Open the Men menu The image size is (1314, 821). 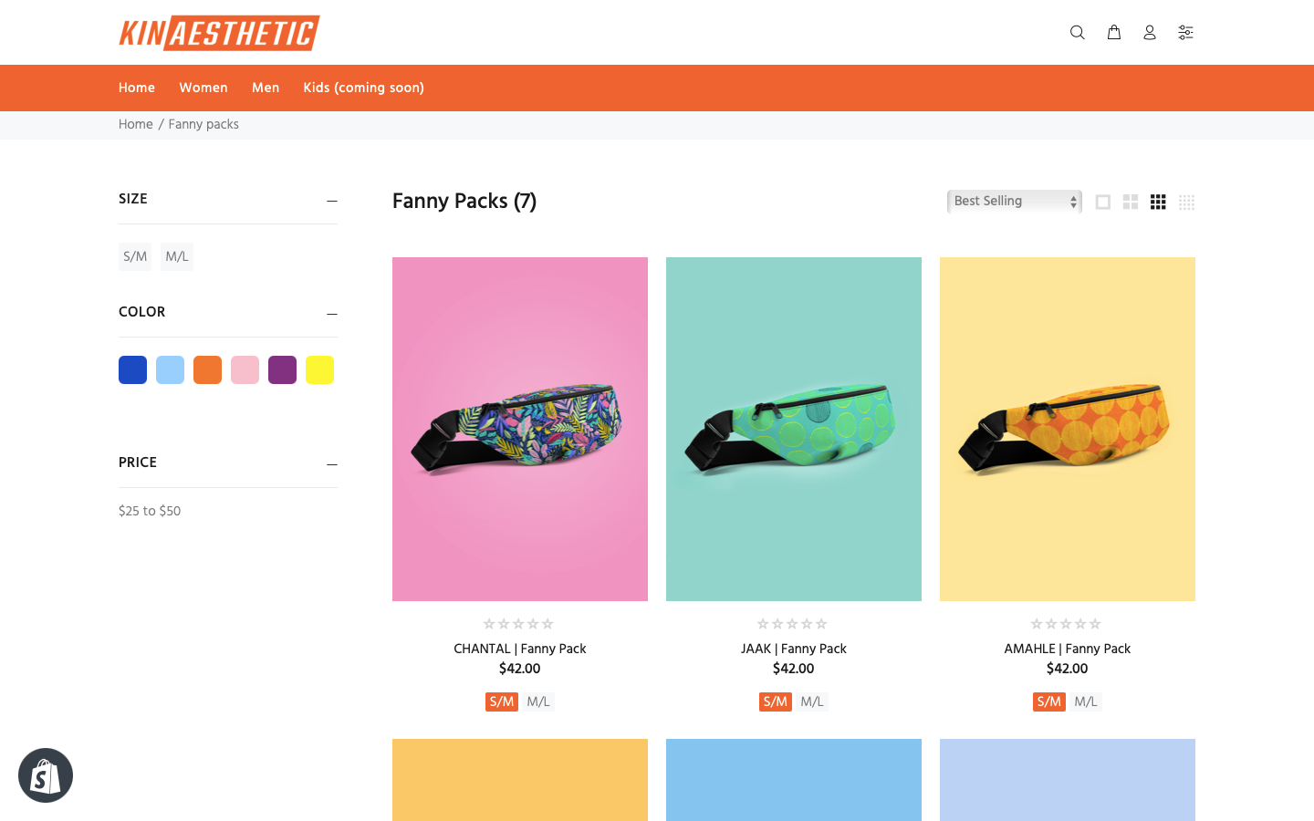[266, 88]
